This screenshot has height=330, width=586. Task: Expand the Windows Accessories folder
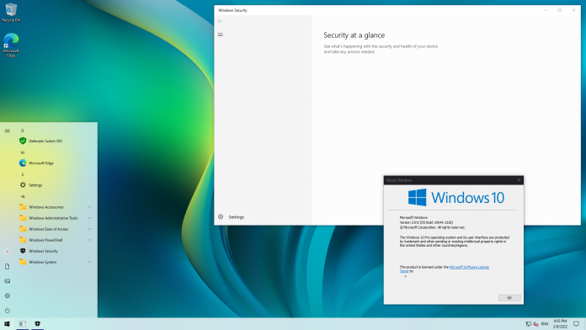click(x=56, y=206)
